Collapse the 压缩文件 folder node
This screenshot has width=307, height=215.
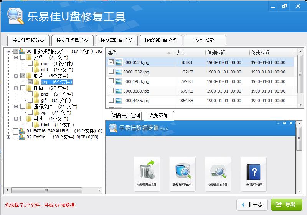[16, 106]
